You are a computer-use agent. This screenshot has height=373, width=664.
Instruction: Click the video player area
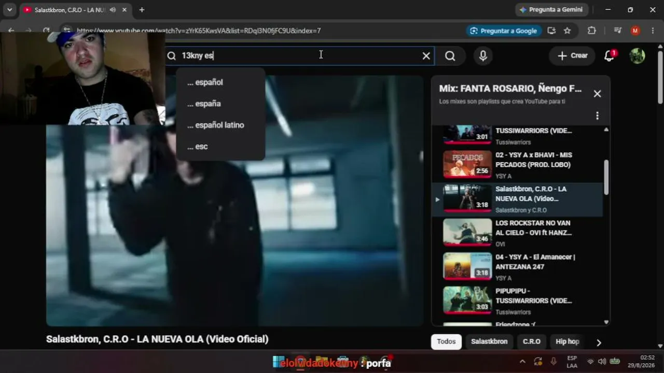(235, 200)
